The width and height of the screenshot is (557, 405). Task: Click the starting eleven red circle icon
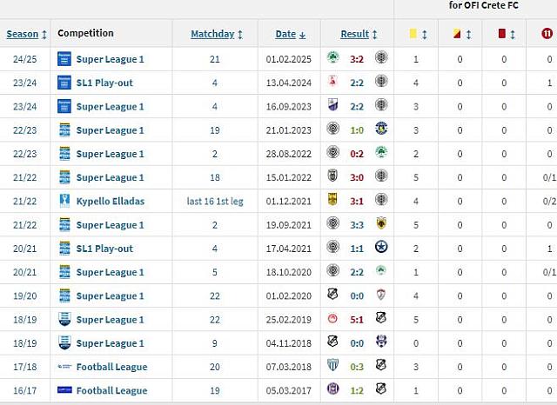point(547,34)
